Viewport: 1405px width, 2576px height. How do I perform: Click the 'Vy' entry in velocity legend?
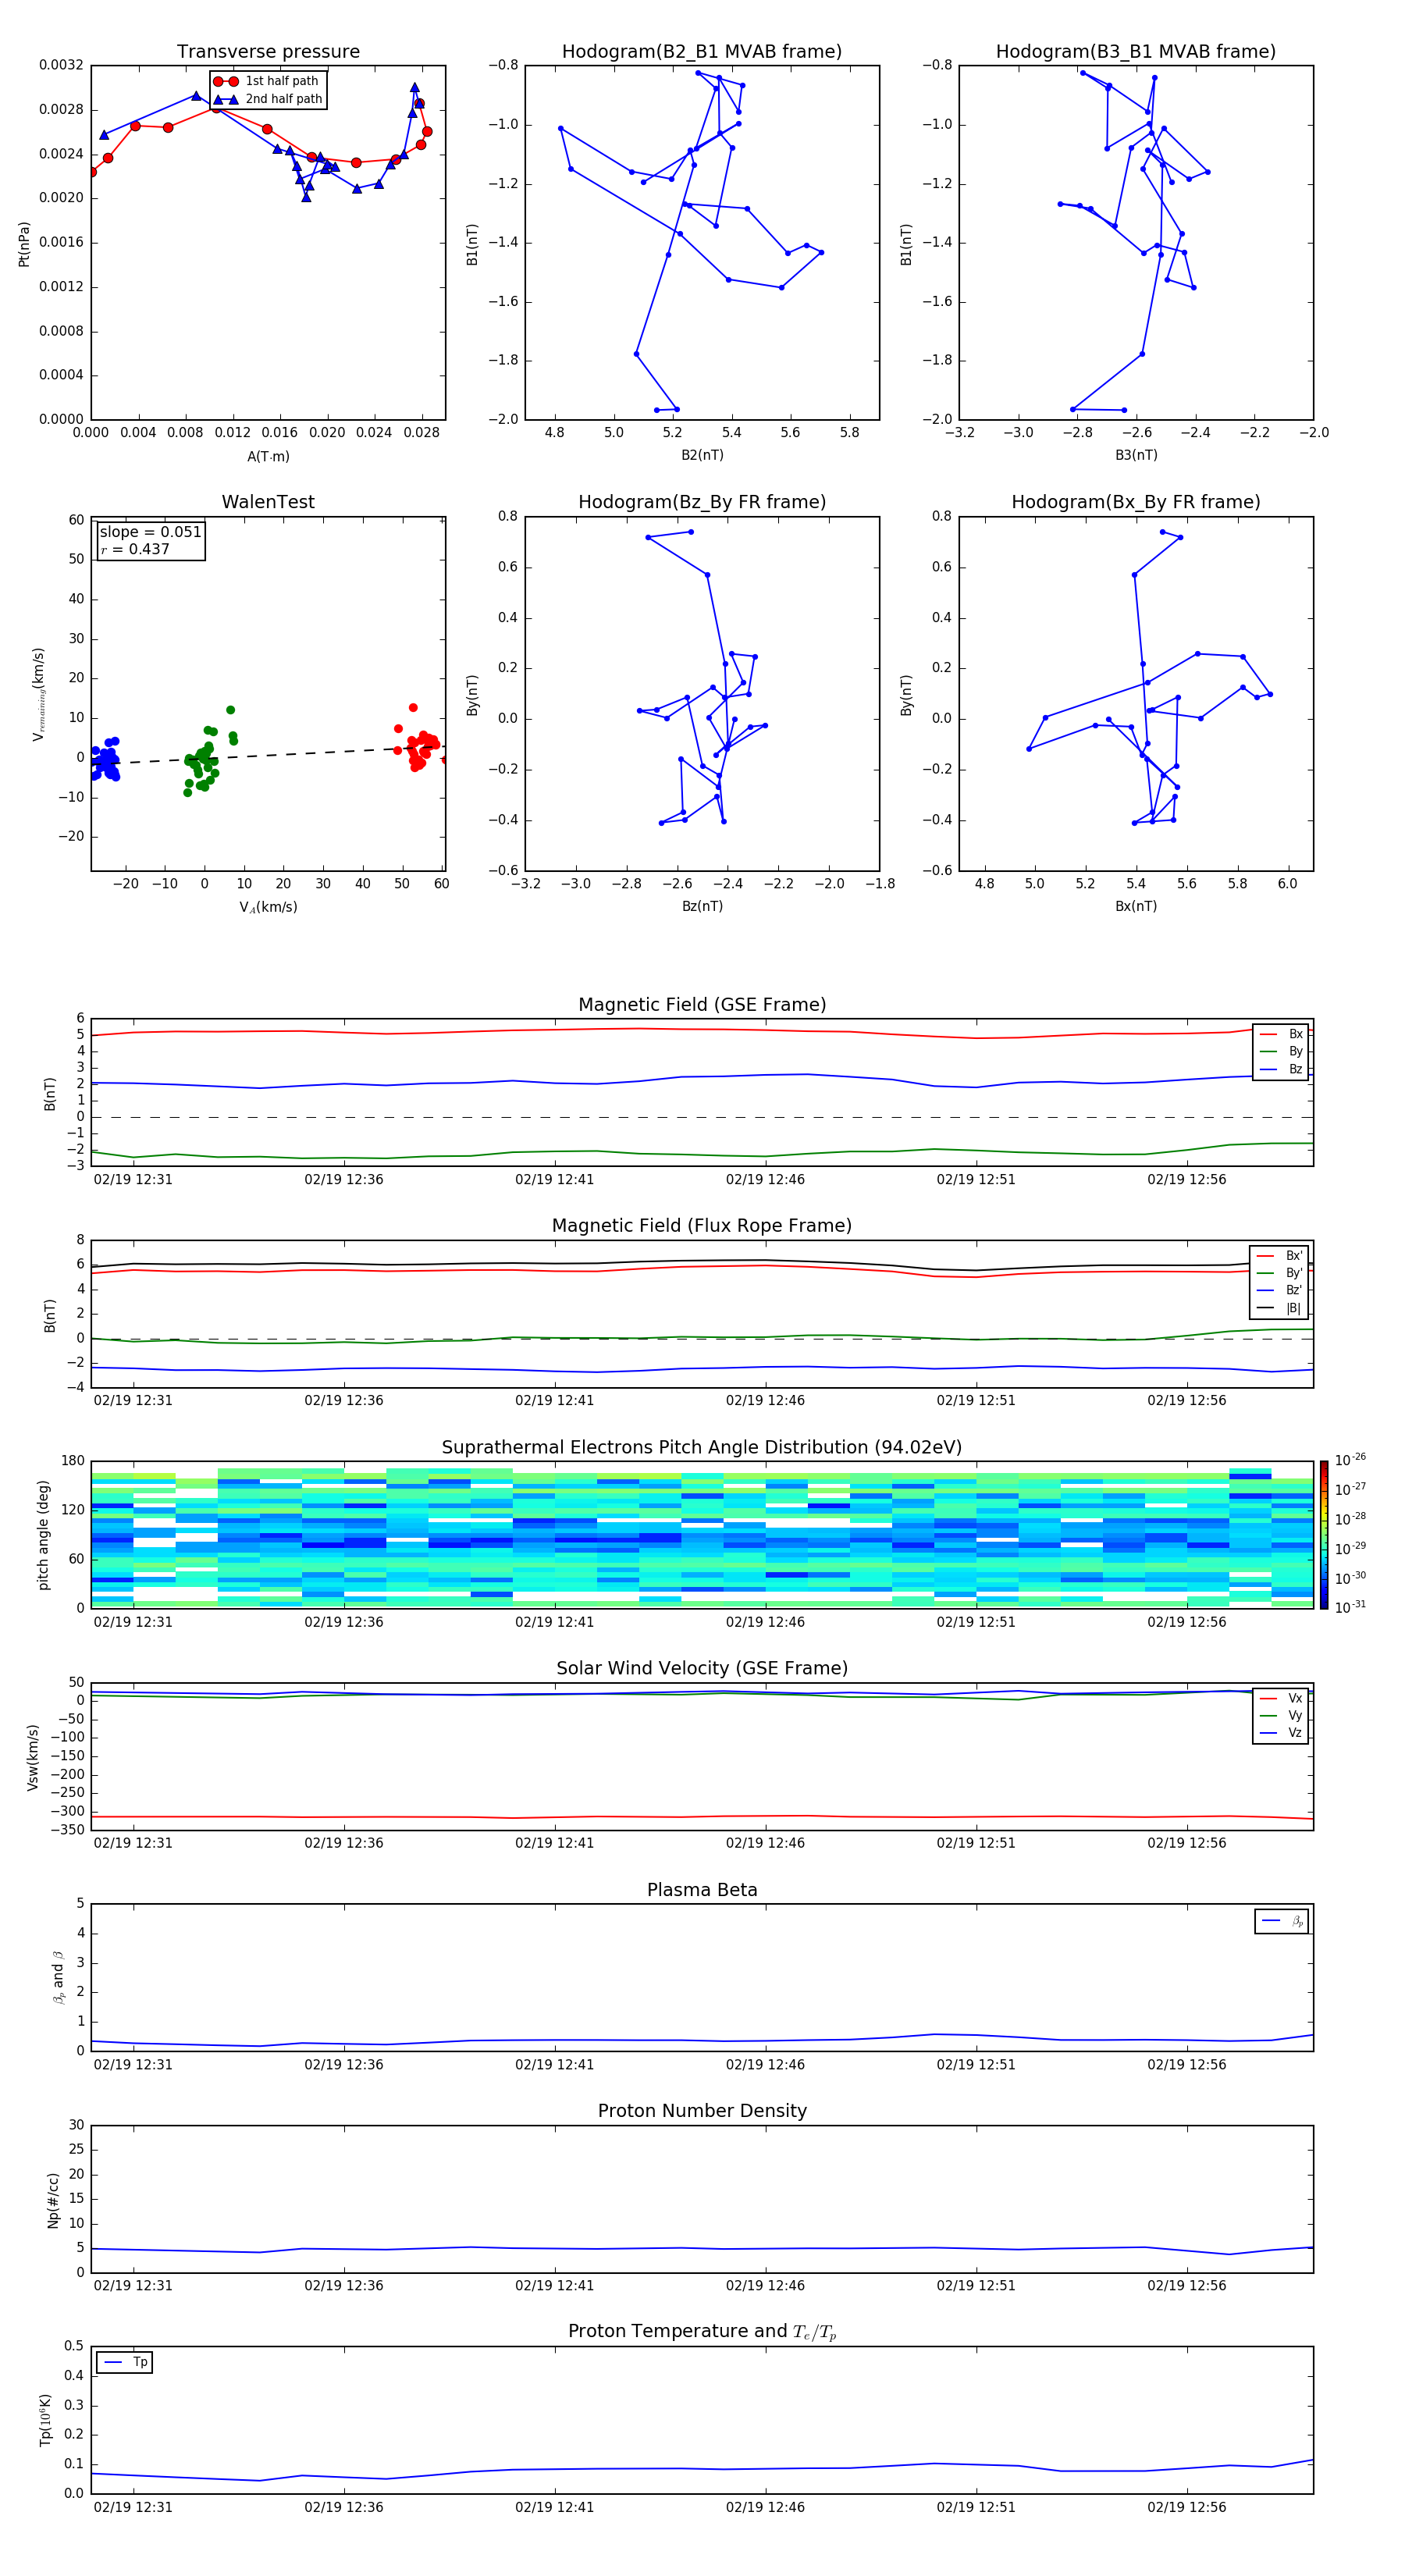(1282, 1715)
